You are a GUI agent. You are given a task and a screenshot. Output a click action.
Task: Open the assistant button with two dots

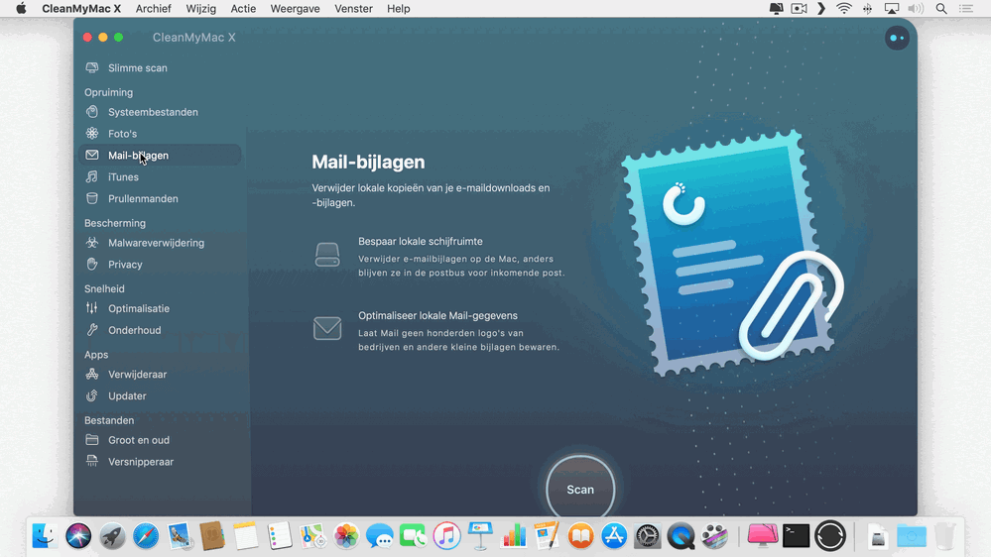click(x=897, y=38)
